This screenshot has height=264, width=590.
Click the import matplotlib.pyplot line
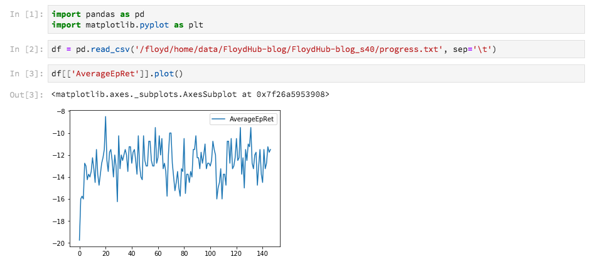127,25
